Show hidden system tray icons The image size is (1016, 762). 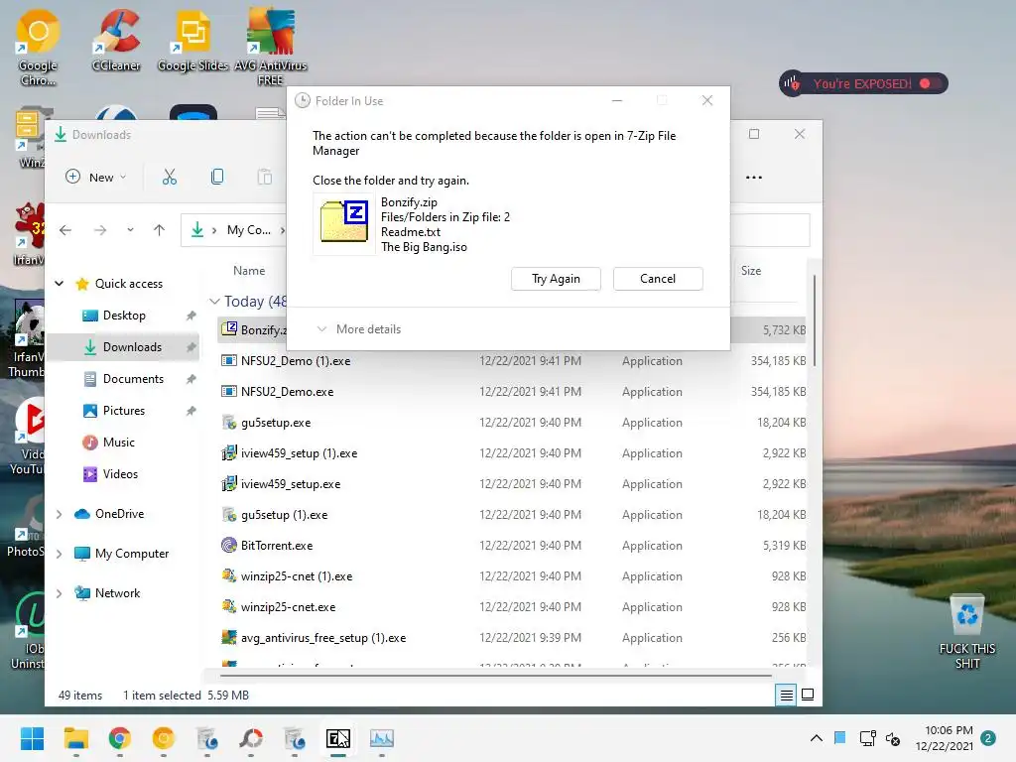point(817,738)
